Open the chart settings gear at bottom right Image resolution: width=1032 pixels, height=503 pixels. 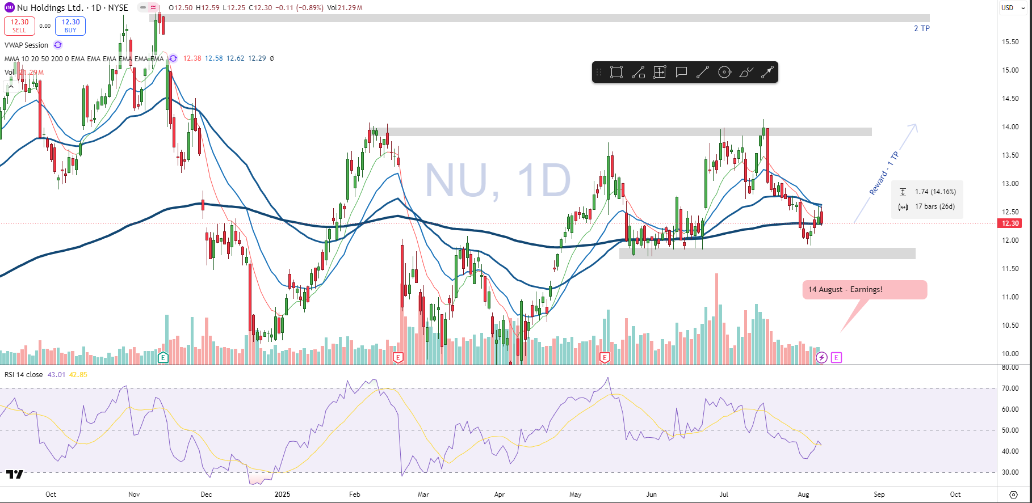(1014, 494)
